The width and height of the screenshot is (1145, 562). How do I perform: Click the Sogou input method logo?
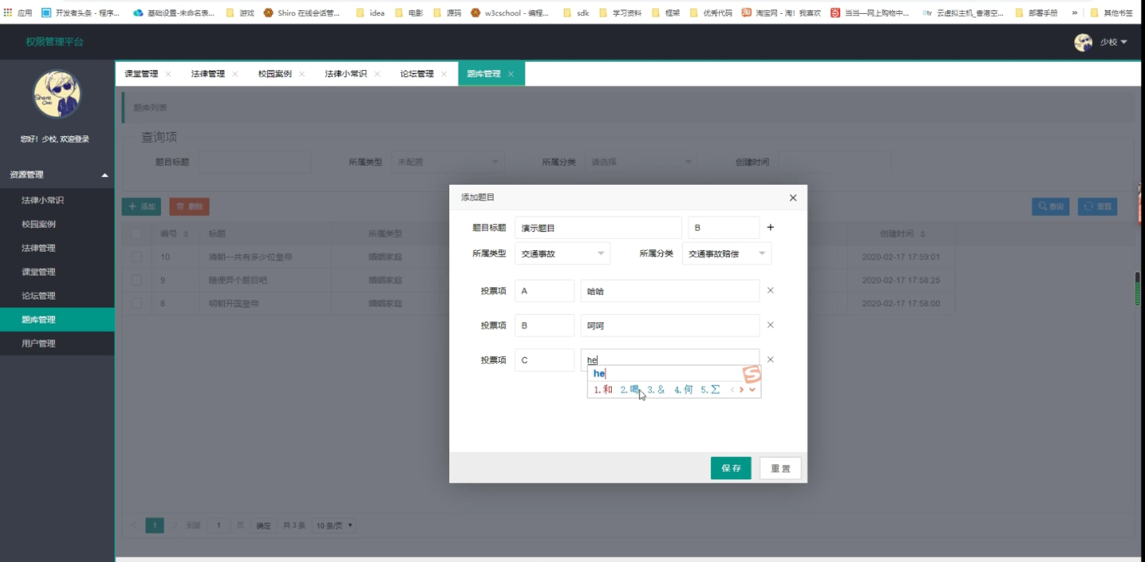point(752,375)
